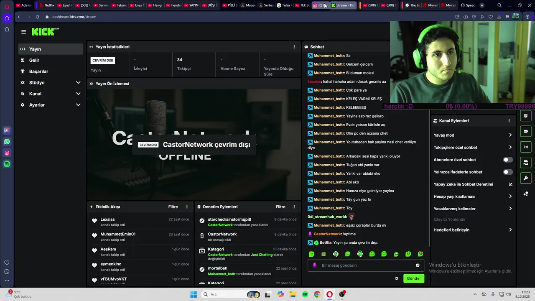Open Etkinlik Akışı three-dot menu

tap(187, 207)
